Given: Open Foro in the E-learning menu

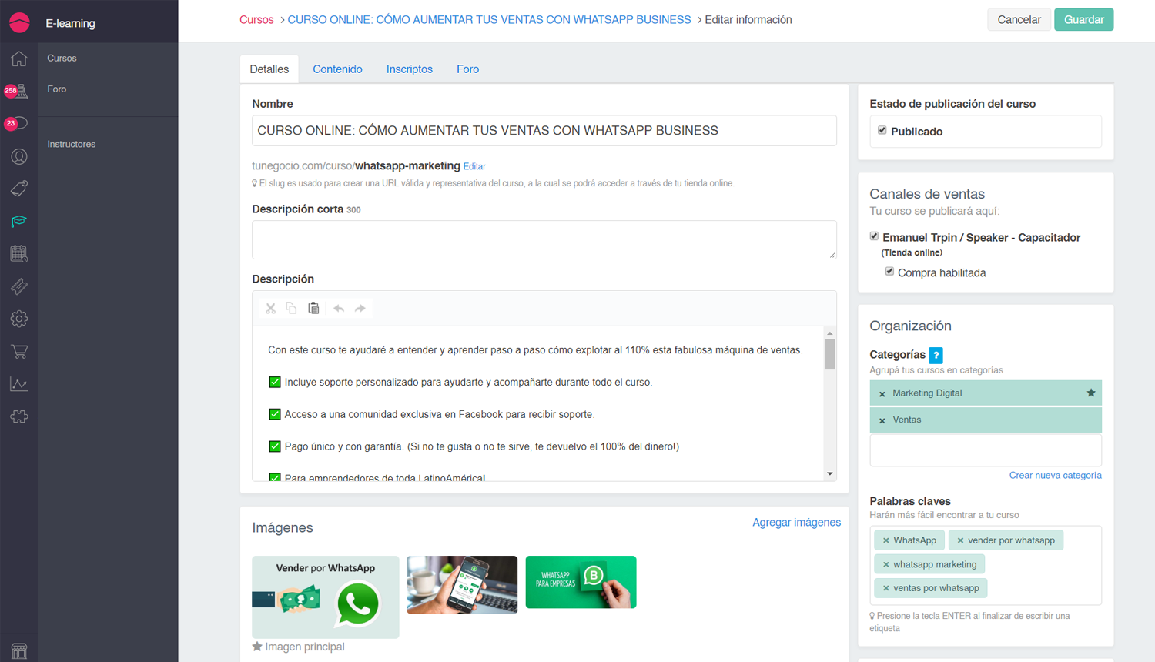Looking at the screenshot, I should [56, 89].
